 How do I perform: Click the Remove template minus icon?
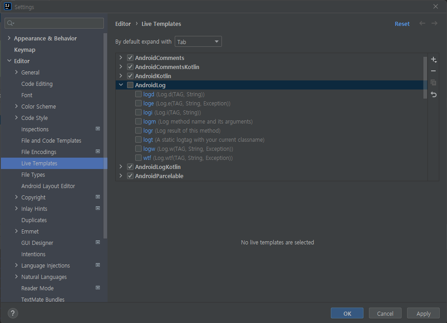[x=433, y=71]
